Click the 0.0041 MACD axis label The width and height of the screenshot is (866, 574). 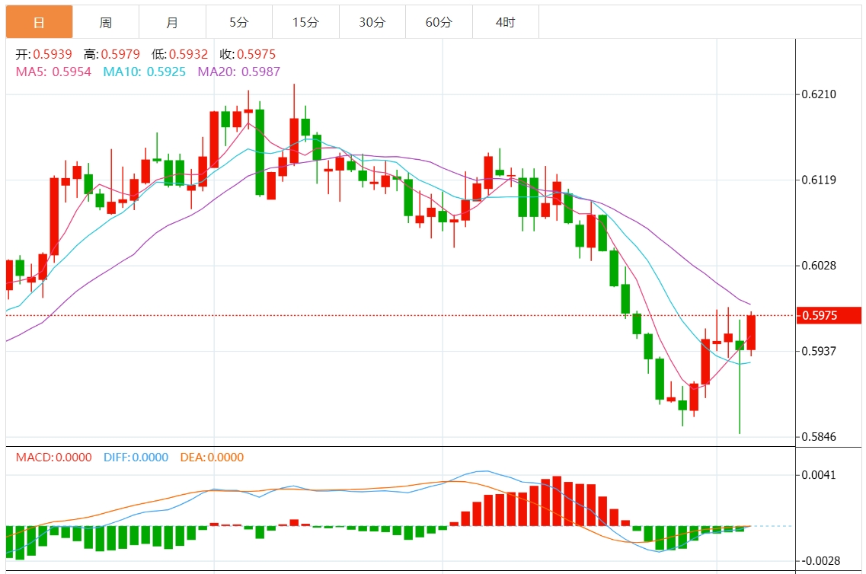click(x=819, y=475)
